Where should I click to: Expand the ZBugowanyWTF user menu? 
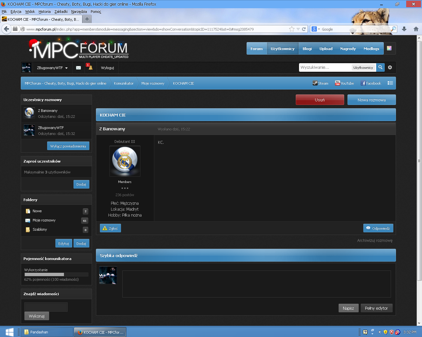pos(52,68)
